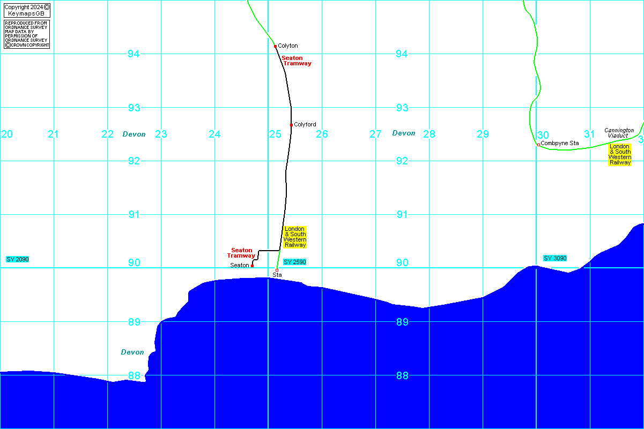The image size is (644, 429).
Task: Click the easting grid number 30
Action: coord(543,135)
